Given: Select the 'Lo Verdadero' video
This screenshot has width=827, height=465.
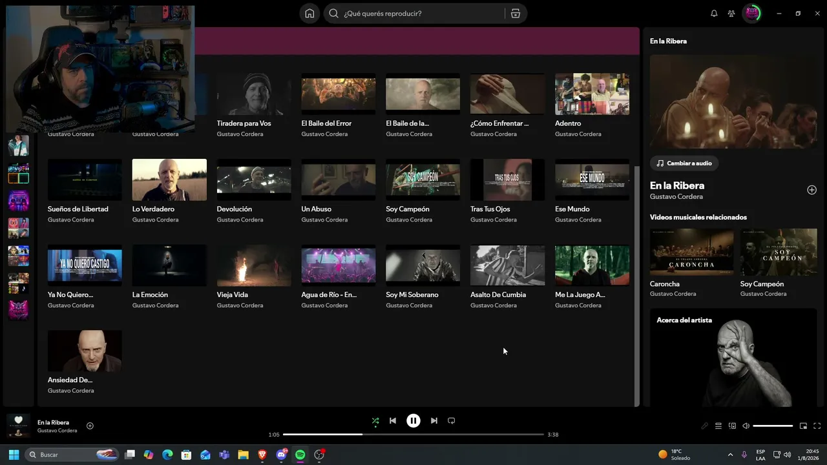Looking at the screenshot, I should point(169,191).
